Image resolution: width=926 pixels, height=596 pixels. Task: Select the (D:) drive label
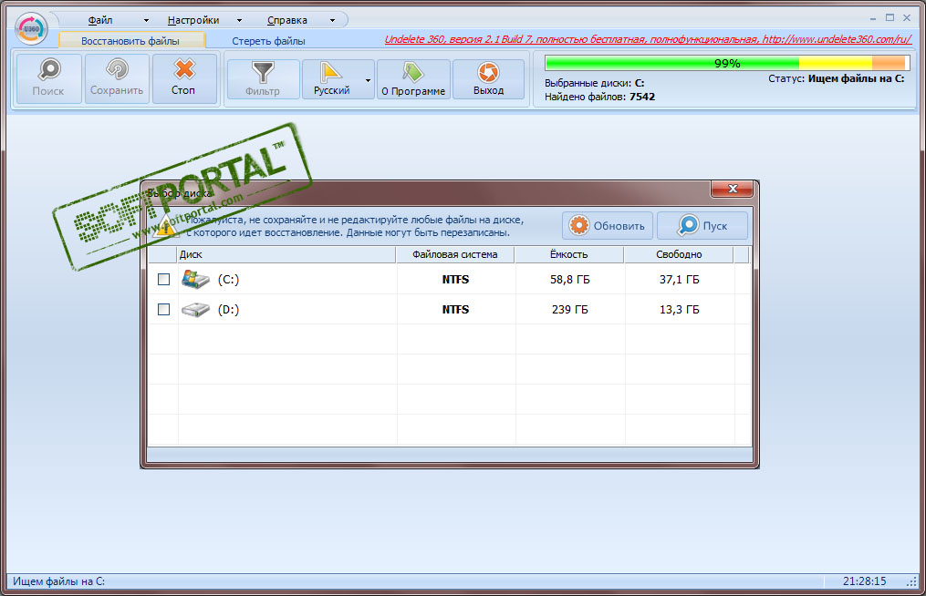tap(229, 310)
